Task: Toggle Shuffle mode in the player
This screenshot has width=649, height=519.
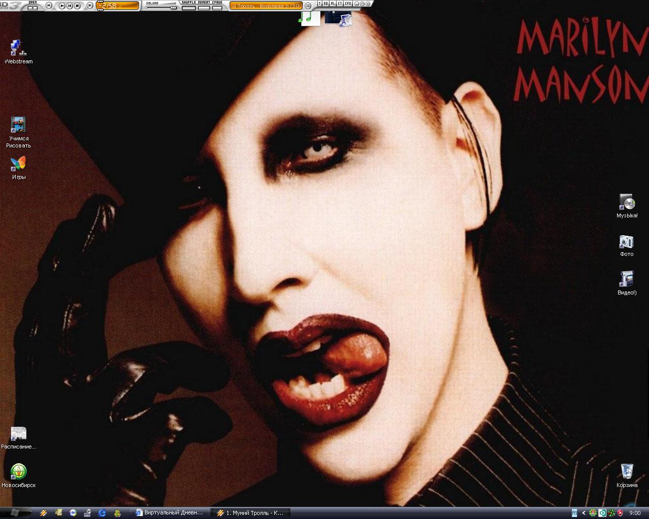Action: coord(189,8)
